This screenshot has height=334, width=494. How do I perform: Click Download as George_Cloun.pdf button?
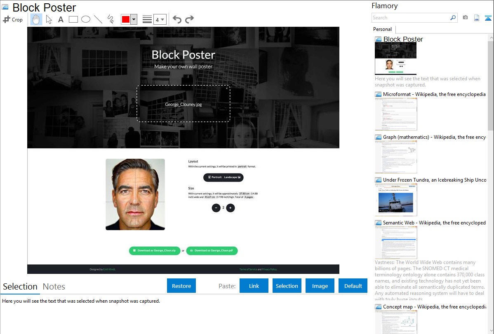[x=212, y=250]
